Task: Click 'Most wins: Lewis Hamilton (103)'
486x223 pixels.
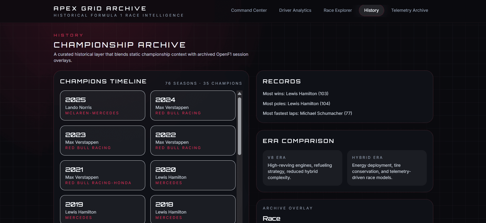Action: coord(295,94)
